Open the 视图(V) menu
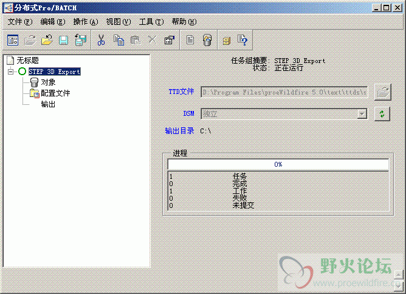Image resolution: width=406 pixels, height=294 pixels. [119, 22]
